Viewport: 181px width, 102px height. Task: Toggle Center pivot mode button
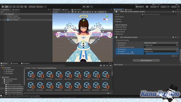32,7
